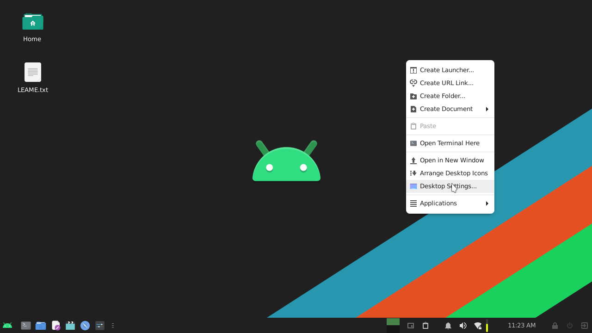This screenshot has height=333, width=592.
Task: Click the 11:23 AM clock
Action: tap(522, 325)
